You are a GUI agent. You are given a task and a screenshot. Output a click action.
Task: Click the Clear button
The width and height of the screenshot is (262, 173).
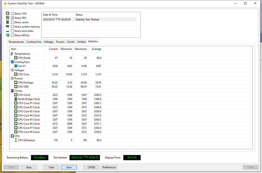click(51, 167)
